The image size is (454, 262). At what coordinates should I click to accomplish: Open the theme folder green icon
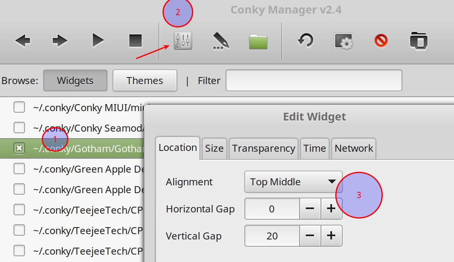tap(258, 41)
